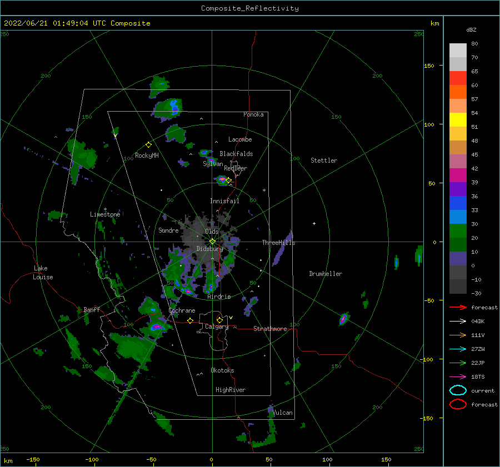
Task: Click the forecast text beside the red arrow
Action: tap(484, 307)
